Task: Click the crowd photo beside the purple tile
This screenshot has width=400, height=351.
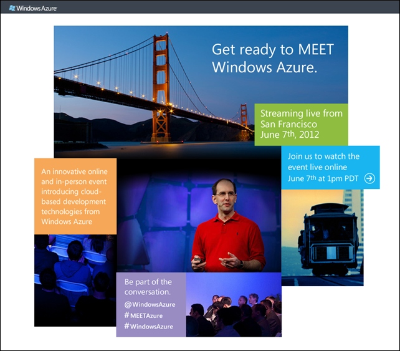Action: click(x=234, y=304)
